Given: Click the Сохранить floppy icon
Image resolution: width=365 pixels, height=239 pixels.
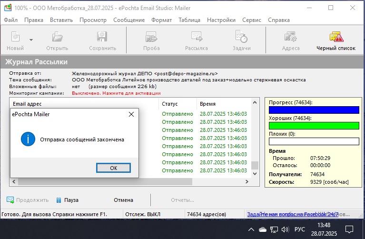Looking at the screenshot, I should 102,37.
